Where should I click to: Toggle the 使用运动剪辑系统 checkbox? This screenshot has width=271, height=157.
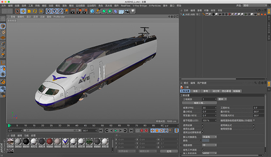click(203, 132)
